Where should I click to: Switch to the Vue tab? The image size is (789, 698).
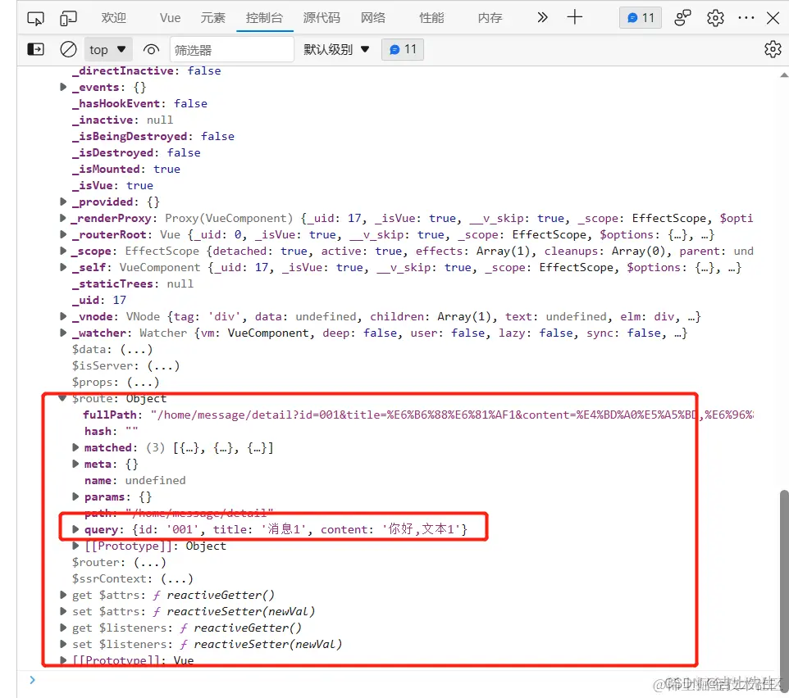[x=170, y=18]
